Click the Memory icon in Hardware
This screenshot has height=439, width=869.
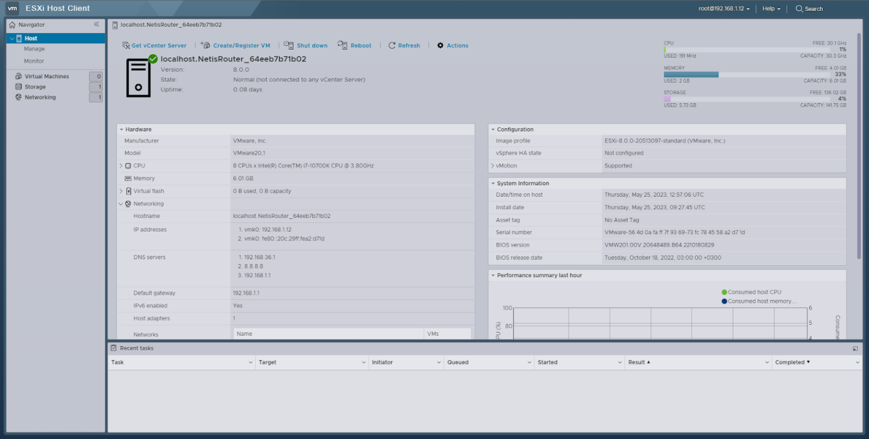point(128,178)
